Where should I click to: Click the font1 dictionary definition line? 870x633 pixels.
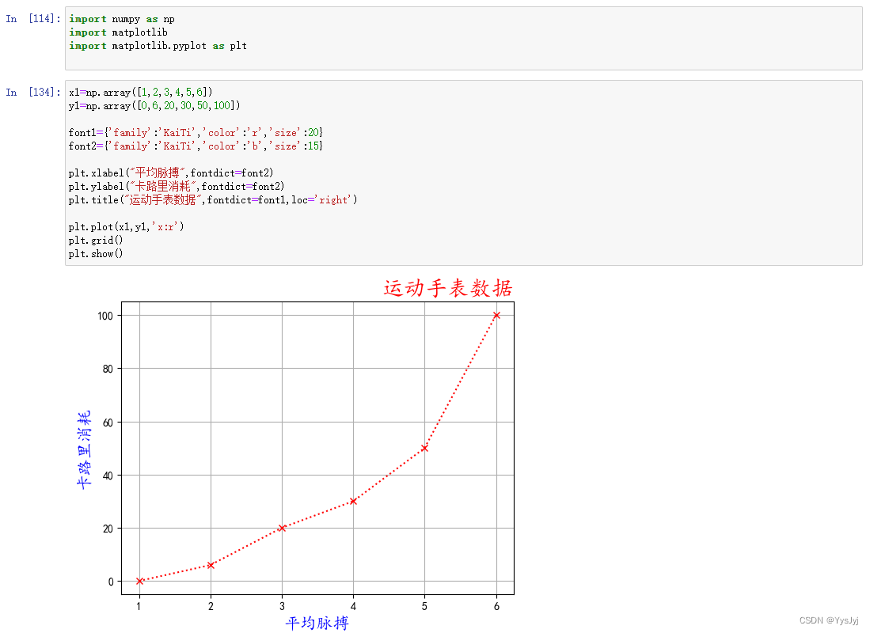pyautogui.click(x=196, y=133)
